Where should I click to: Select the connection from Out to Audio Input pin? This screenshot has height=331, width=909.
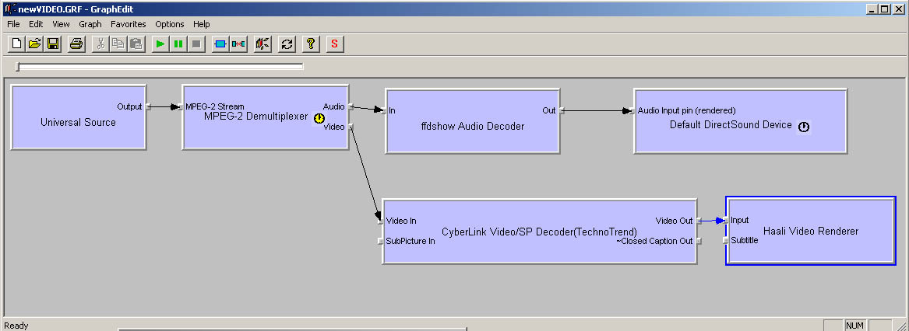click(x=597, y=110)
